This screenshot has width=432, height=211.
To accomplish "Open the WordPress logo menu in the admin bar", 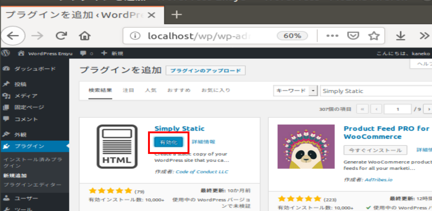I will pyautogui.click(x=6, y=53).
